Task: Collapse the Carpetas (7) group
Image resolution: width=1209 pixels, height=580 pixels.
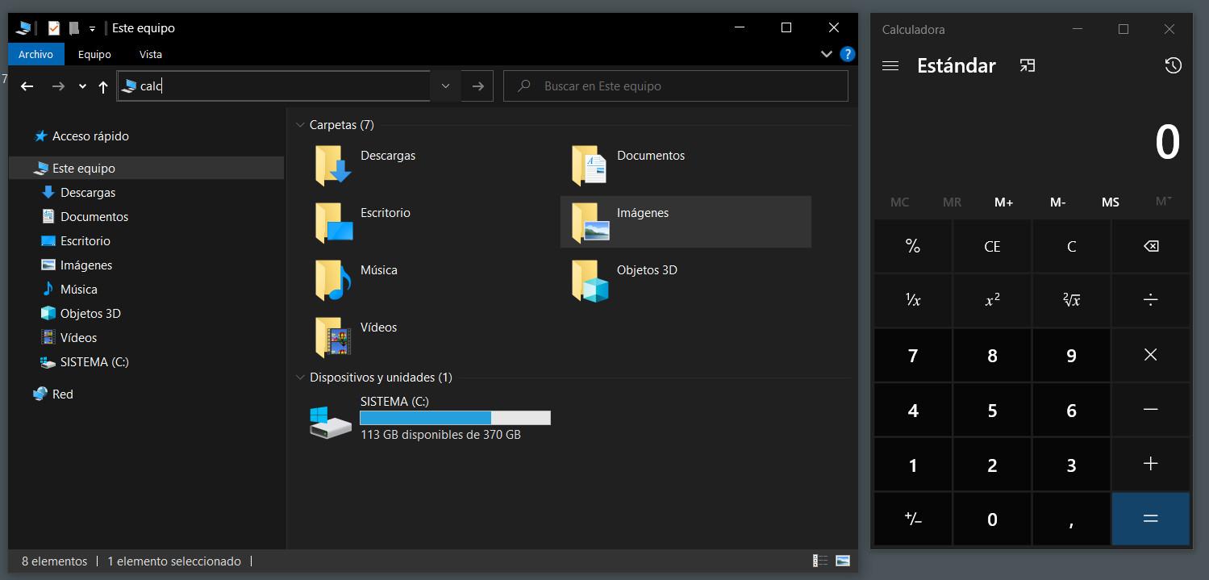Action: coord(301,125)
